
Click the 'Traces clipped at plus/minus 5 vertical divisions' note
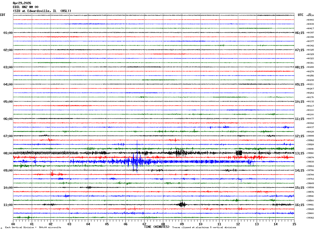point(204,228)
